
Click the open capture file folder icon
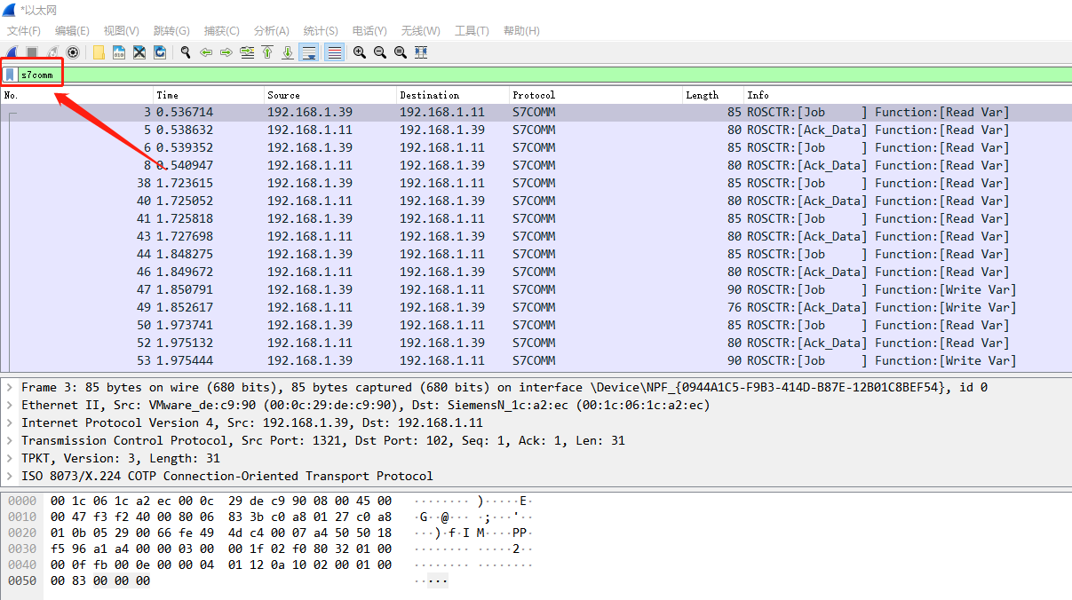(99, 52)
